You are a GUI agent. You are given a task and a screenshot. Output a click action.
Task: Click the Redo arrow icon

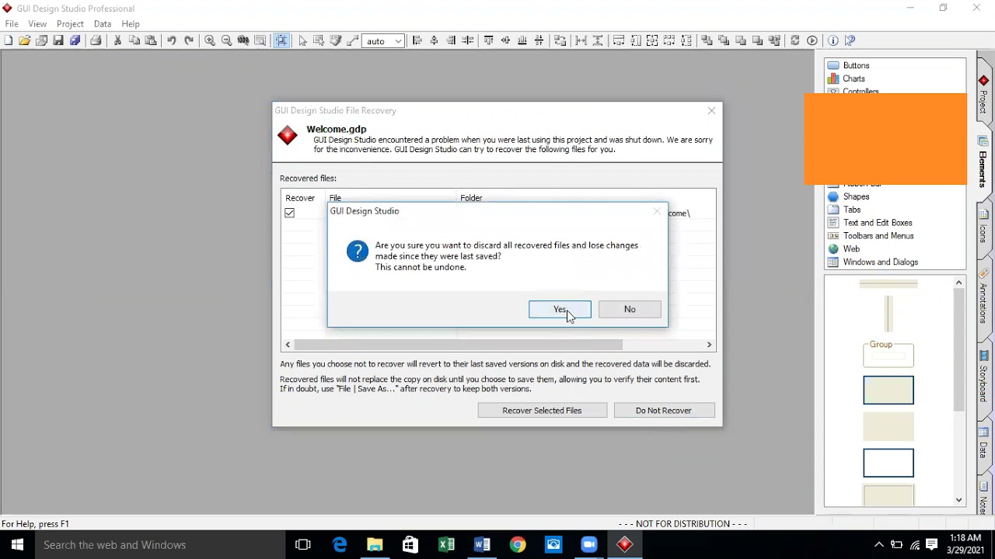click(x=189, y=40)
